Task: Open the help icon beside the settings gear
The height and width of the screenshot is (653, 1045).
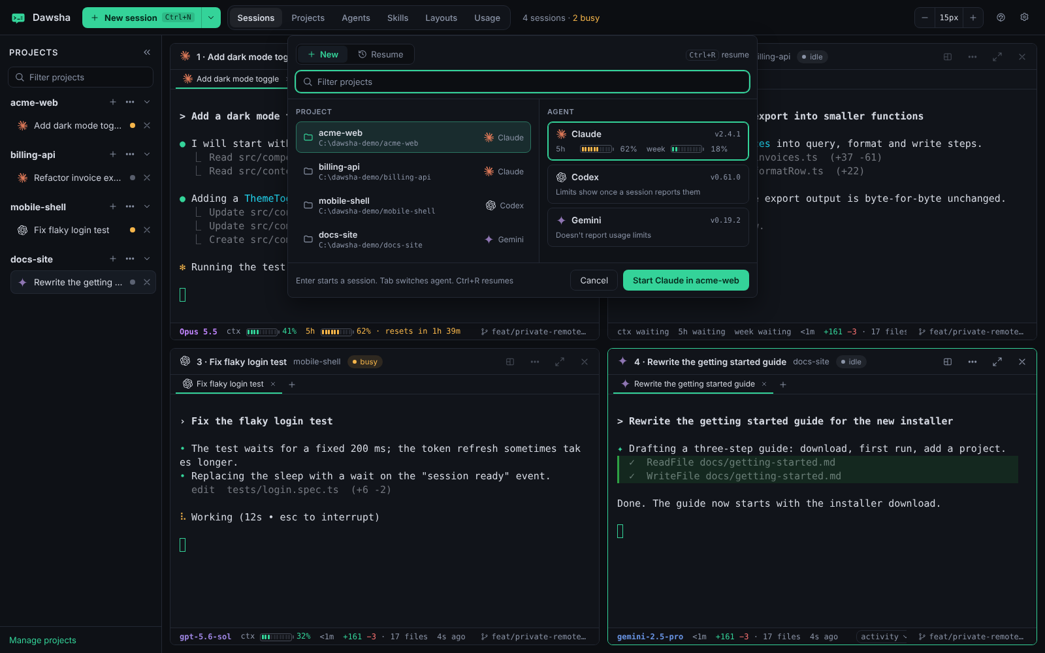Action: click(x=1001, y=18)
